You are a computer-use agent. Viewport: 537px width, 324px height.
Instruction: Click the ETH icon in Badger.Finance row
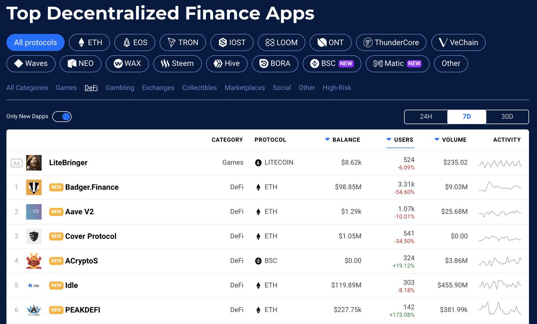pyautogui.click(x=258, y=187)
